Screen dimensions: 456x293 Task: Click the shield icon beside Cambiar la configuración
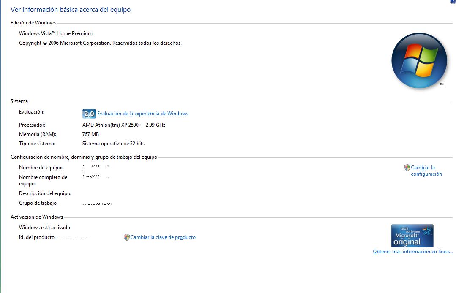click(x=407, y=168)
